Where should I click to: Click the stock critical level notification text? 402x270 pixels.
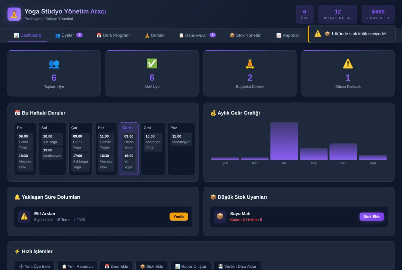pos(355,34)
